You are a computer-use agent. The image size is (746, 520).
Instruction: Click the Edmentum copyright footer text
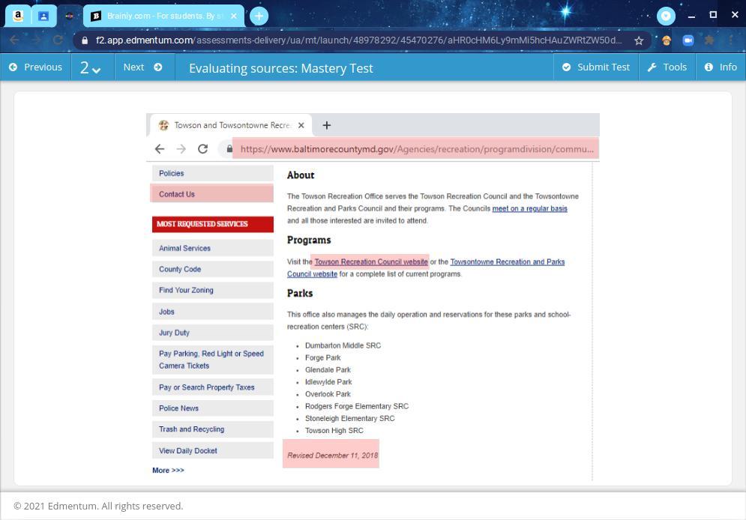(98, 507)
